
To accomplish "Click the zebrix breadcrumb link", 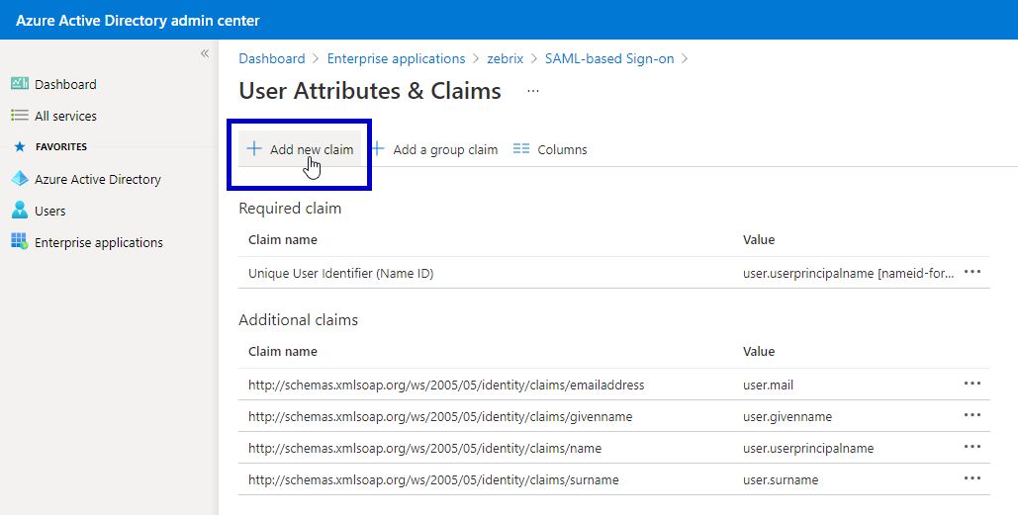I will (x=506, y=58).
